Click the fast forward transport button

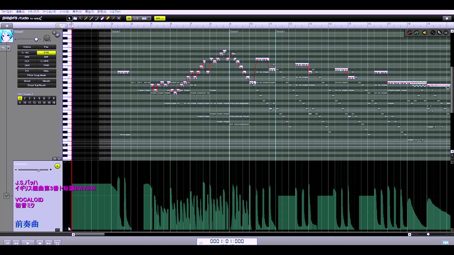pos(49,243)
